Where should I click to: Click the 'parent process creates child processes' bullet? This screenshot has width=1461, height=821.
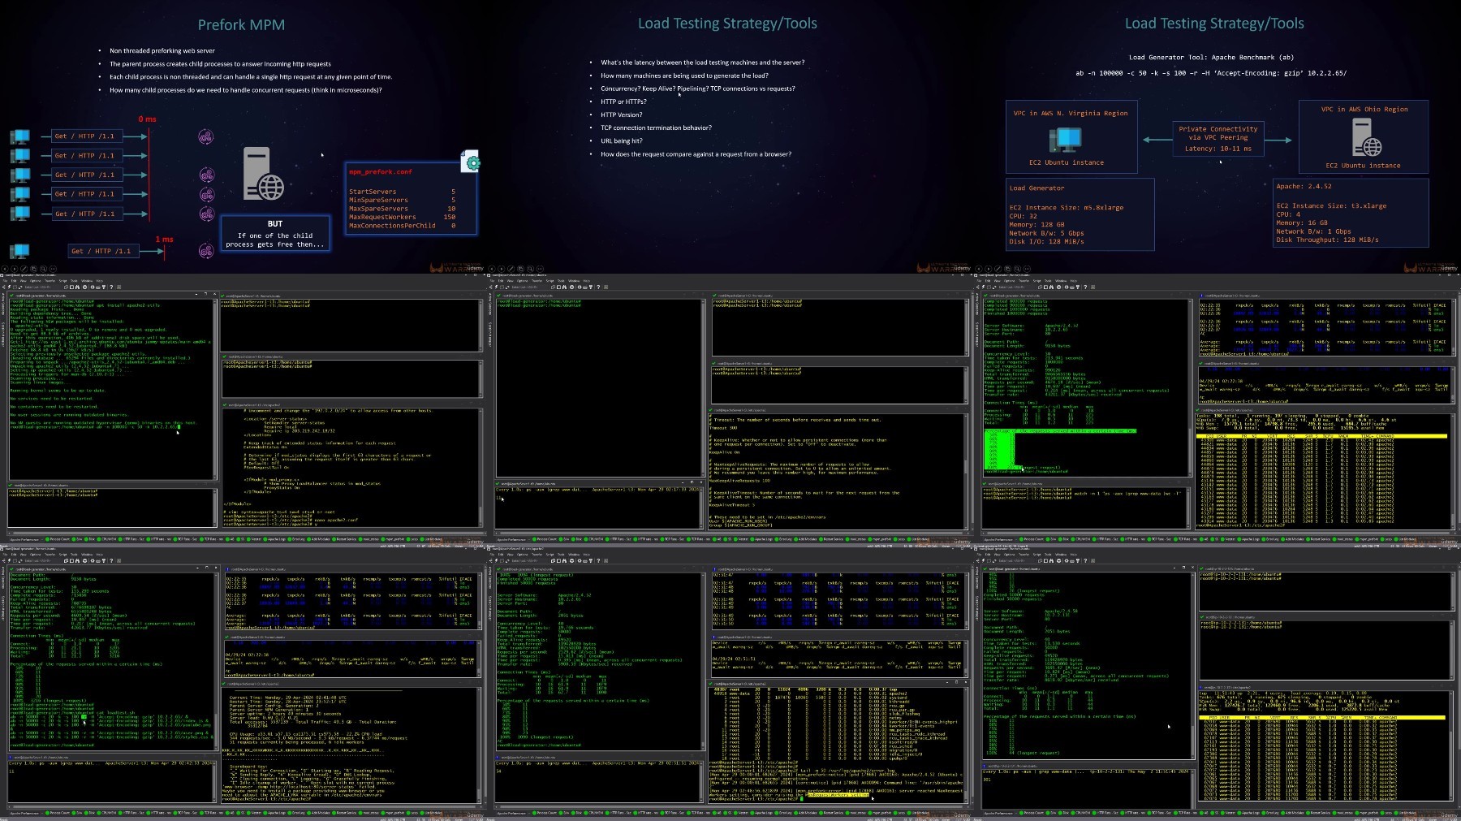pyautogui.click(x=220, y=63)
